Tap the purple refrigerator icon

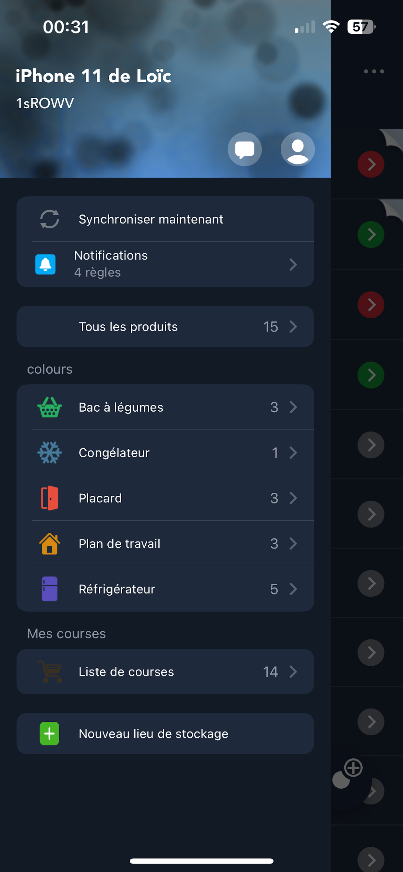pos(49,589)
